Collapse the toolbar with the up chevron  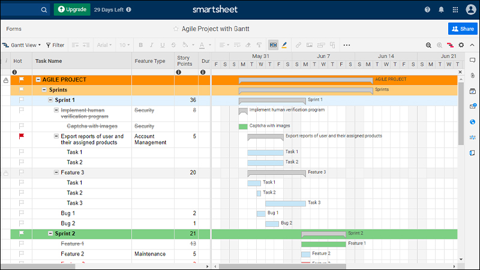[472, 45]
